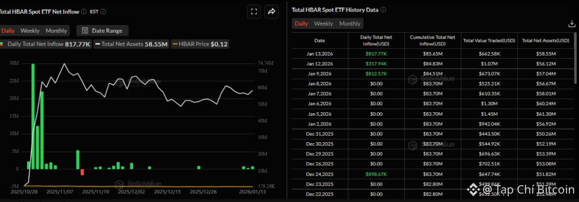
Task: Select Daily tab in history table
Action: coord(301,24)
